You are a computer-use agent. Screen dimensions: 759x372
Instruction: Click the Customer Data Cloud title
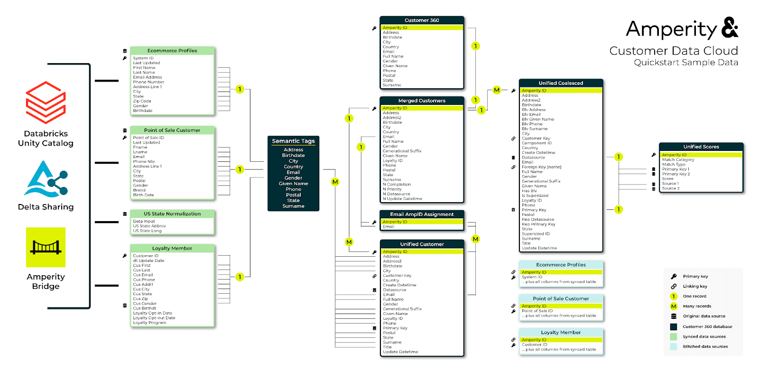(x=674, y=51)
